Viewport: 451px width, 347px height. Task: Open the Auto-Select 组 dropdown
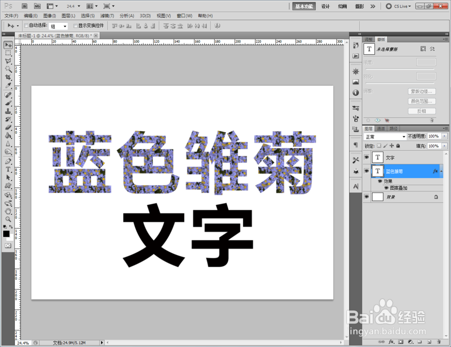point(58,26)
